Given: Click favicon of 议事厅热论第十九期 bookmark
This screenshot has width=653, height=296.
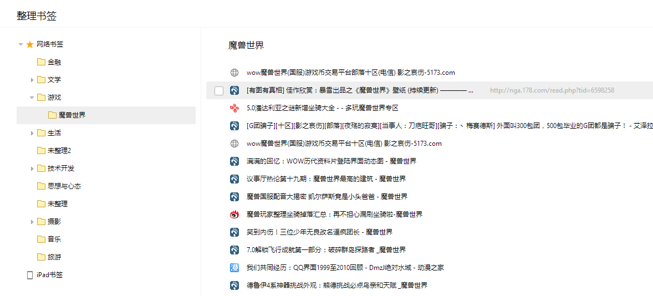Looking at the screenshot, I should (234, 178).
